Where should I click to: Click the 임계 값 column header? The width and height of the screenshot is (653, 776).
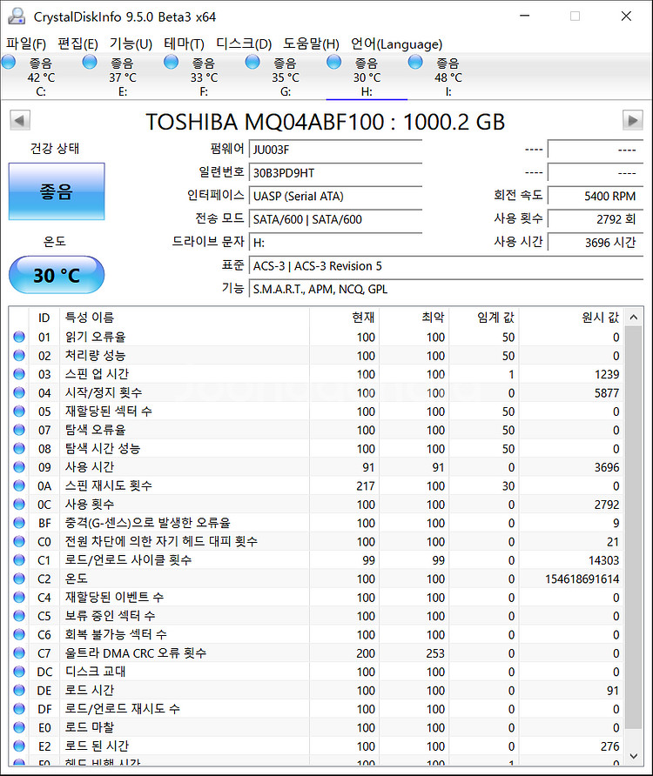point(484,318)
